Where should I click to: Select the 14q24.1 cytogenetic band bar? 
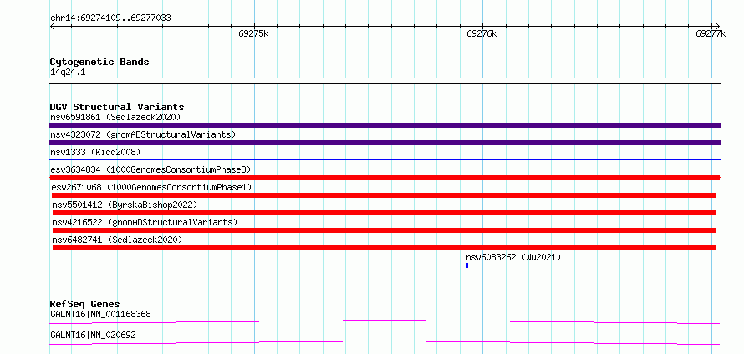point(385,81)
